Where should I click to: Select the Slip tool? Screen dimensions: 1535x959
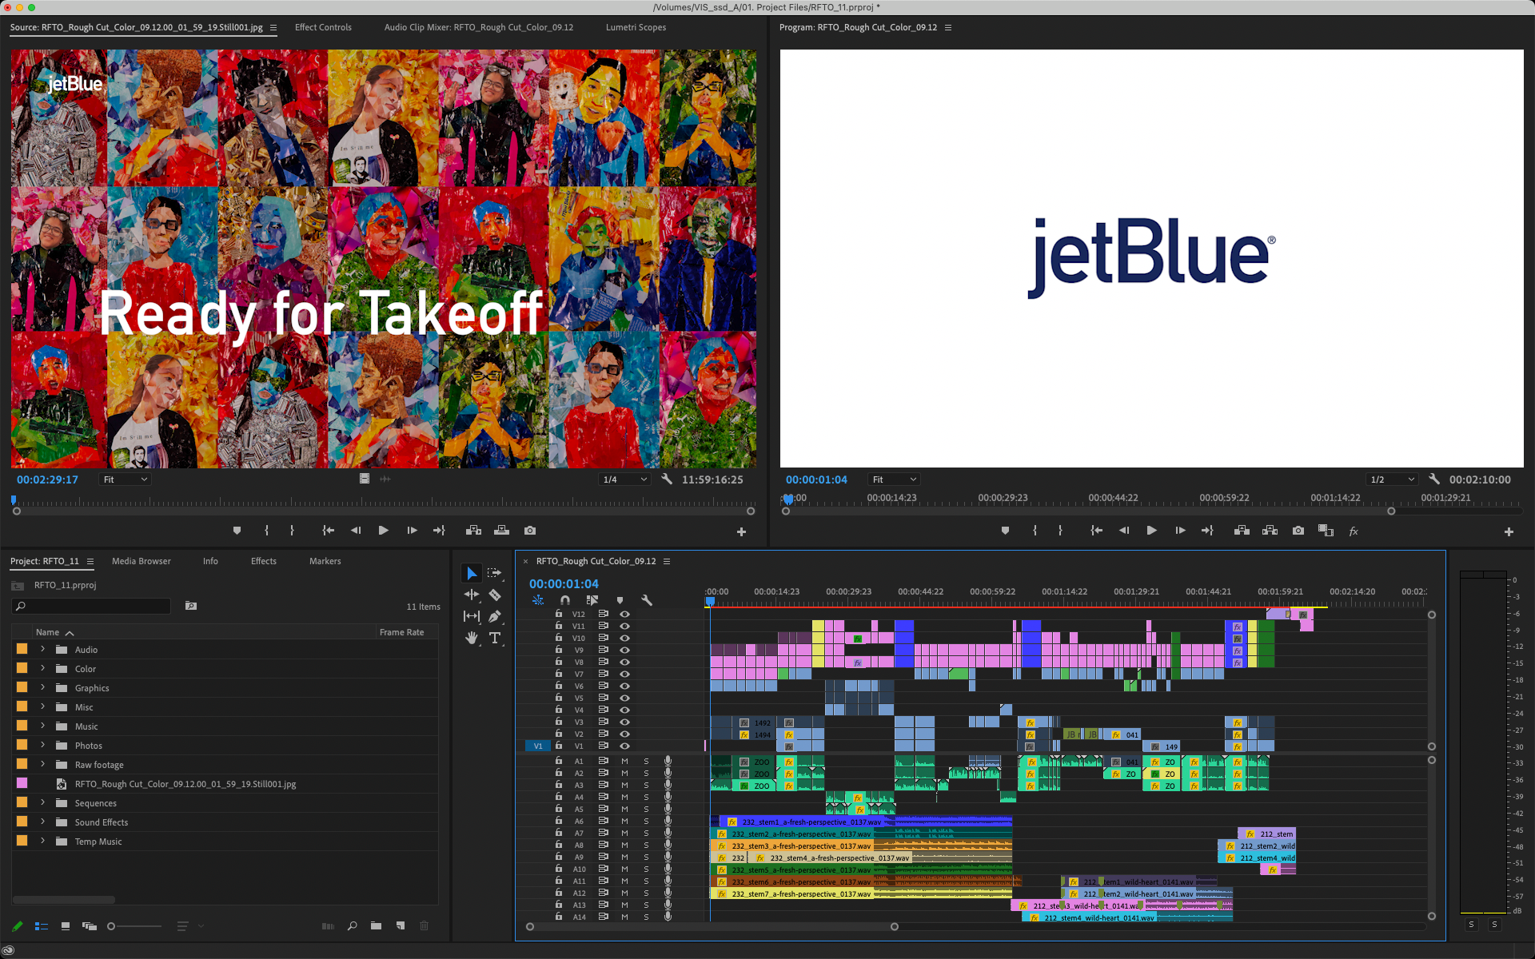pyautogui.click(x=472, y=616)
